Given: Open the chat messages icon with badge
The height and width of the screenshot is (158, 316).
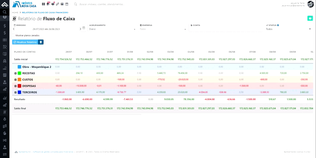Looking at the screenshot, I should pyautogui.click(x=48, y=3).
